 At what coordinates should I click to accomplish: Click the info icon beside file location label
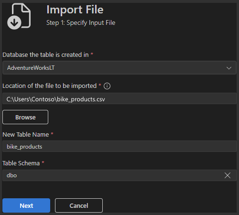(x=107, y=86)
